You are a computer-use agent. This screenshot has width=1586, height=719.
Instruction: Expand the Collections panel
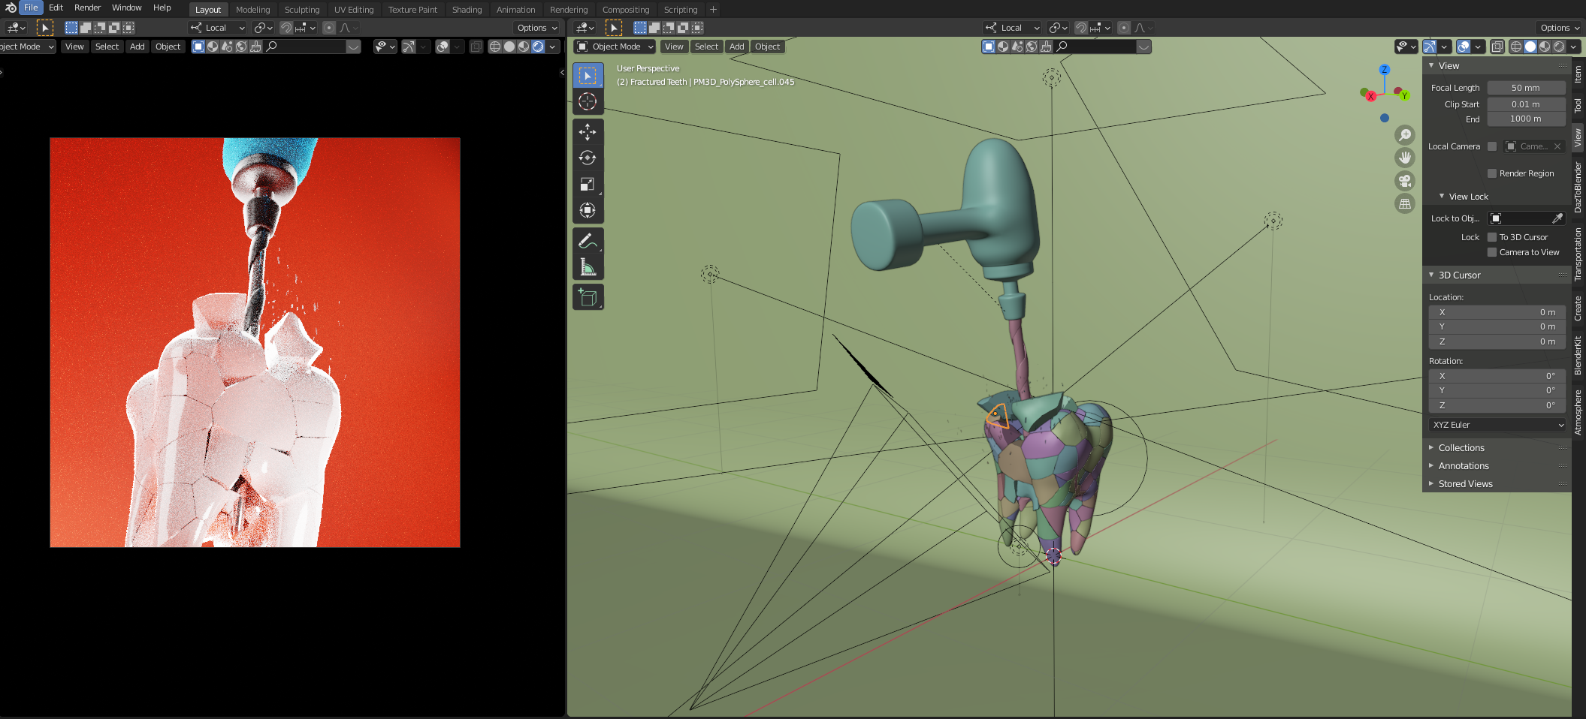tap(1461, 448)
